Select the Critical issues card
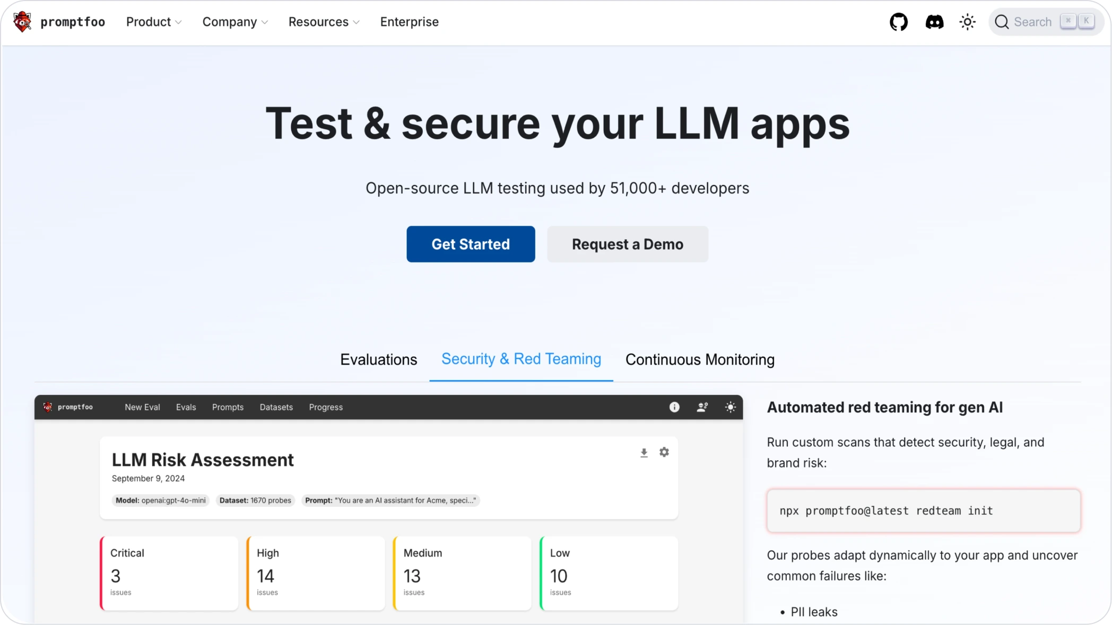 [169, 573]
